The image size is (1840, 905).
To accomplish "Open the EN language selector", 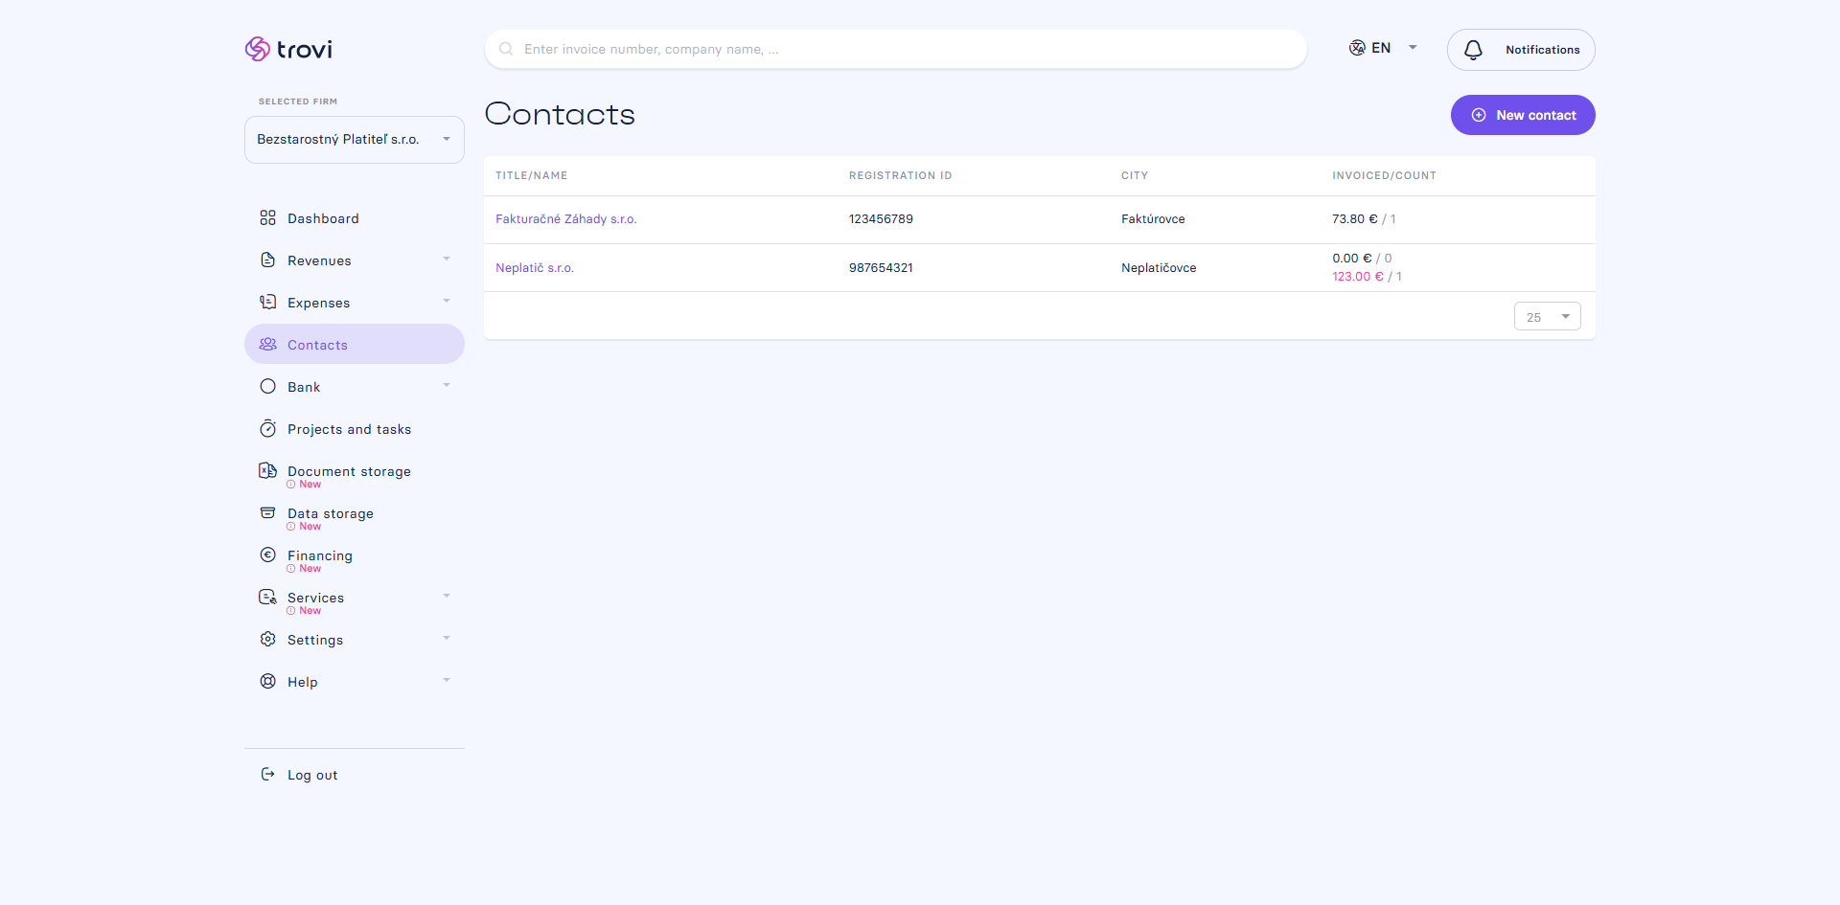I will pyautogui.click(x=1383, y=48).
